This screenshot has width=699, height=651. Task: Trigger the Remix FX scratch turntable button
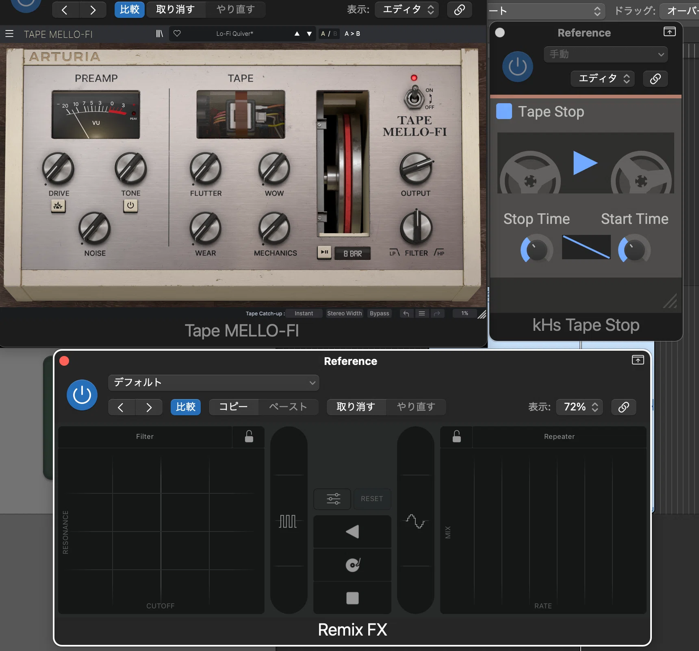[x=352, y=564]
